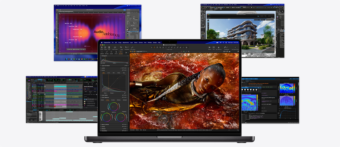Click the Reset adjustments icon
The image size is (340, 147).
pyautogui.click(x=121, y=47)
